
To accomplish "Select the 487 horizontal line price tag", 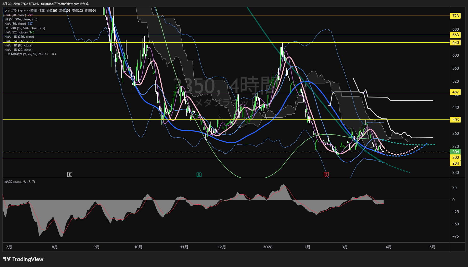I will [455, 92].
